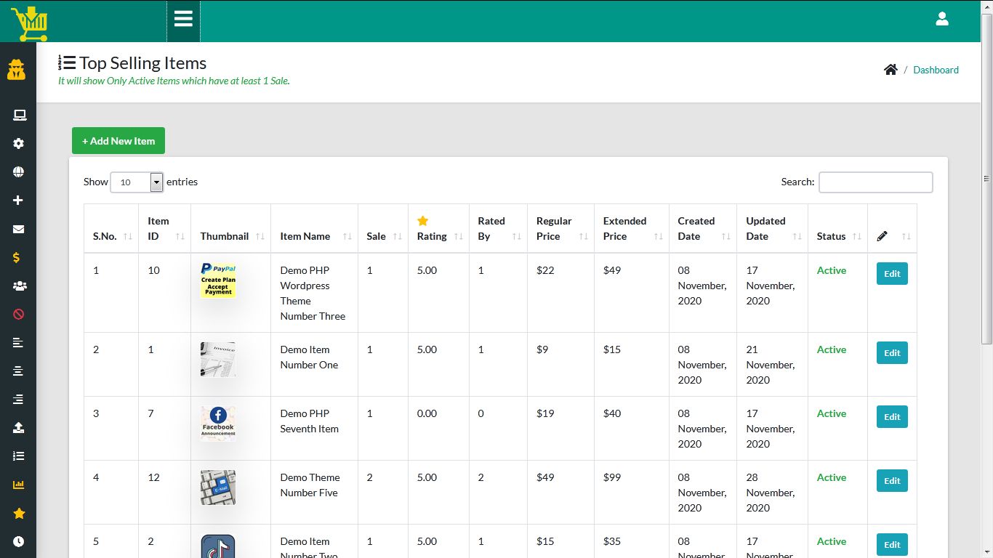The height and width of the screenshot is (558, 993).
Task: Click the Add New Item button
Action: point(118,141)
